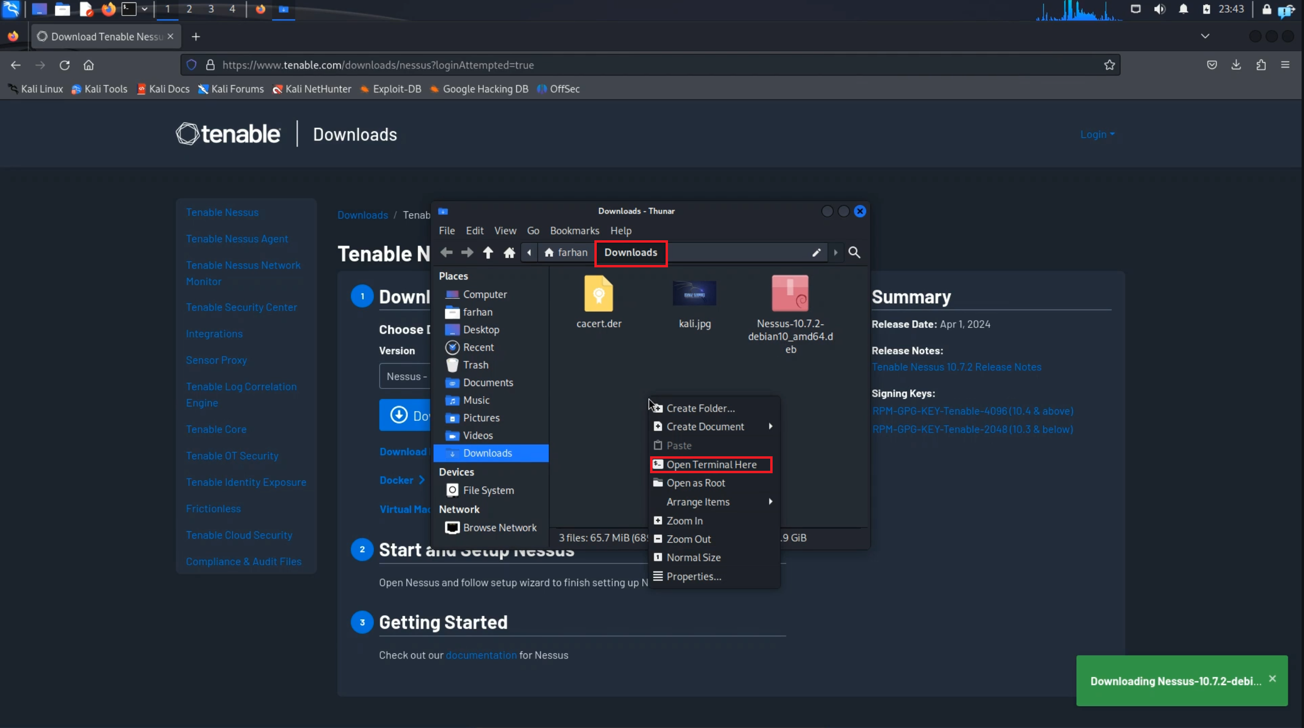Screen dimensions: 1304x728
Task: Open Tenable Nessus 10.7.2 Release Notes
Action: pyautogui.click(x=956, y=367)
